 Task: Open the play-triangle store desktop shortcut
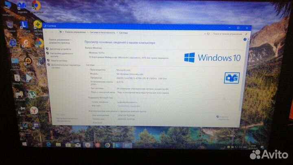(29, 79)
